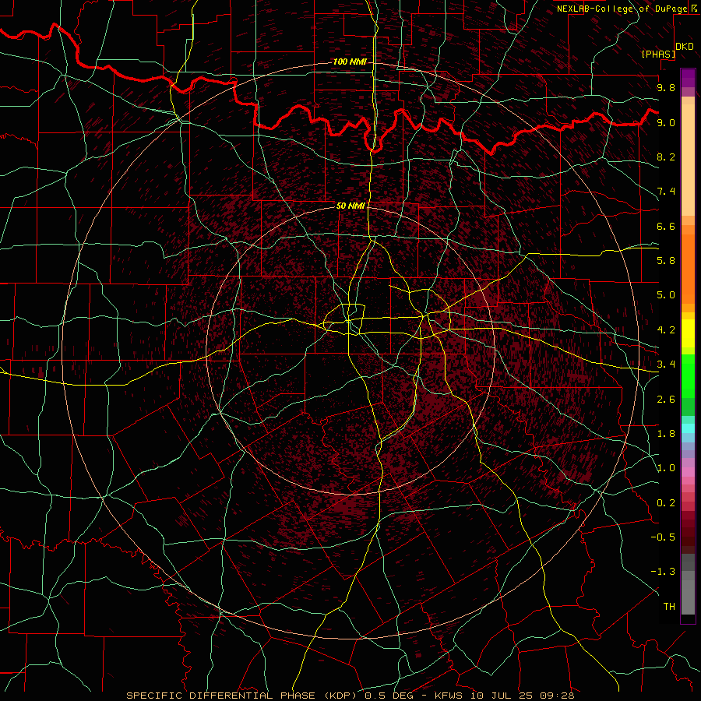
Task: Click the 5.8 value on the scale
Action: click(666, 261)
